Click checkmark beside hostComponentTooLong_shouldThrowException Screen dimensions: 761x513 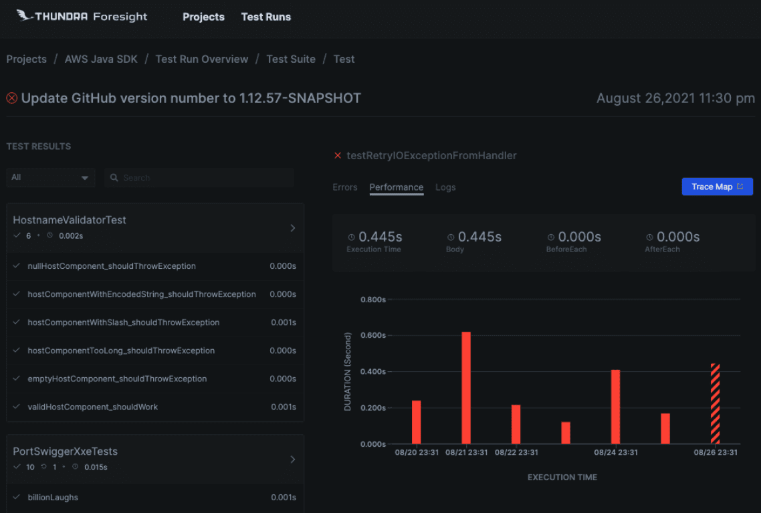[x=17, y=350]
